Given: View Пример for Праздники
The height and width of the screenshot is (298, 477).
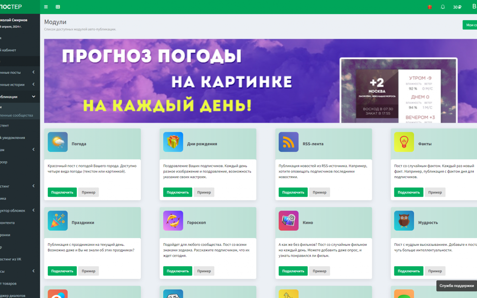Looking at the screenshot, I should (x=89, y=271).
